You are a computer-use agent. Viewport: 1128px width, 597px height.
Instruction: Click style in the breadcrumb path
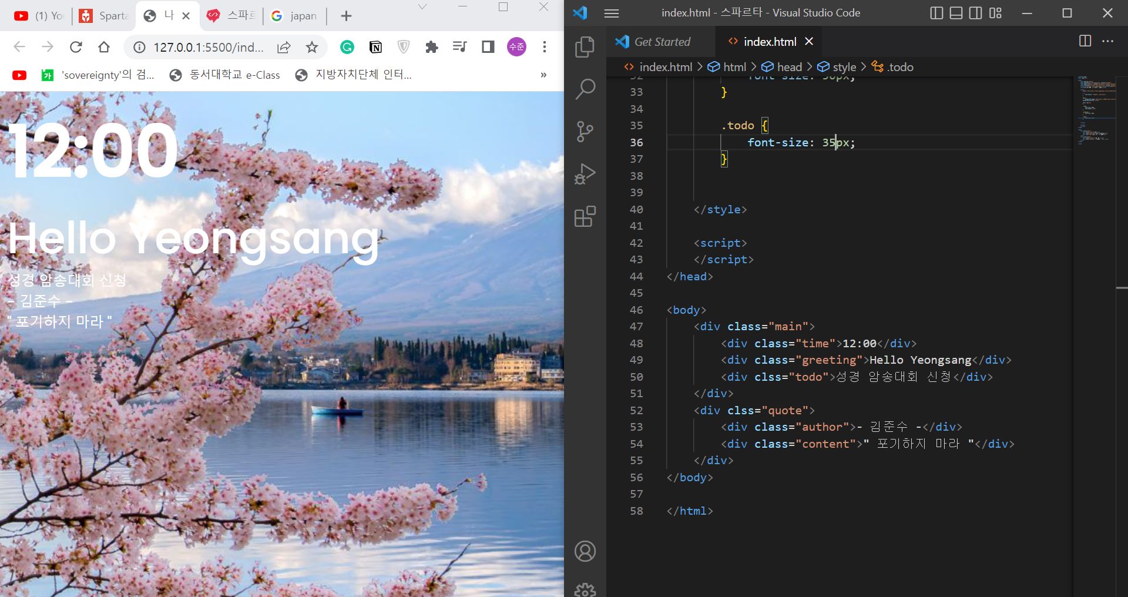(837, 67)
